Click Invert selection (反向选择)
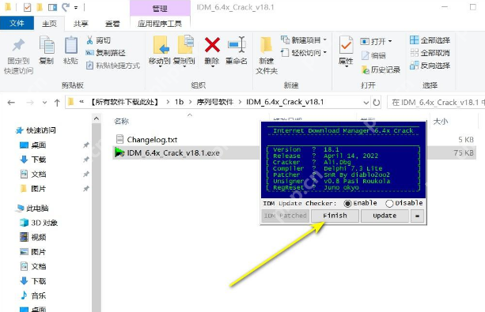Image resolution: width=485 pixels, height=312 pixels. point(430,66)
